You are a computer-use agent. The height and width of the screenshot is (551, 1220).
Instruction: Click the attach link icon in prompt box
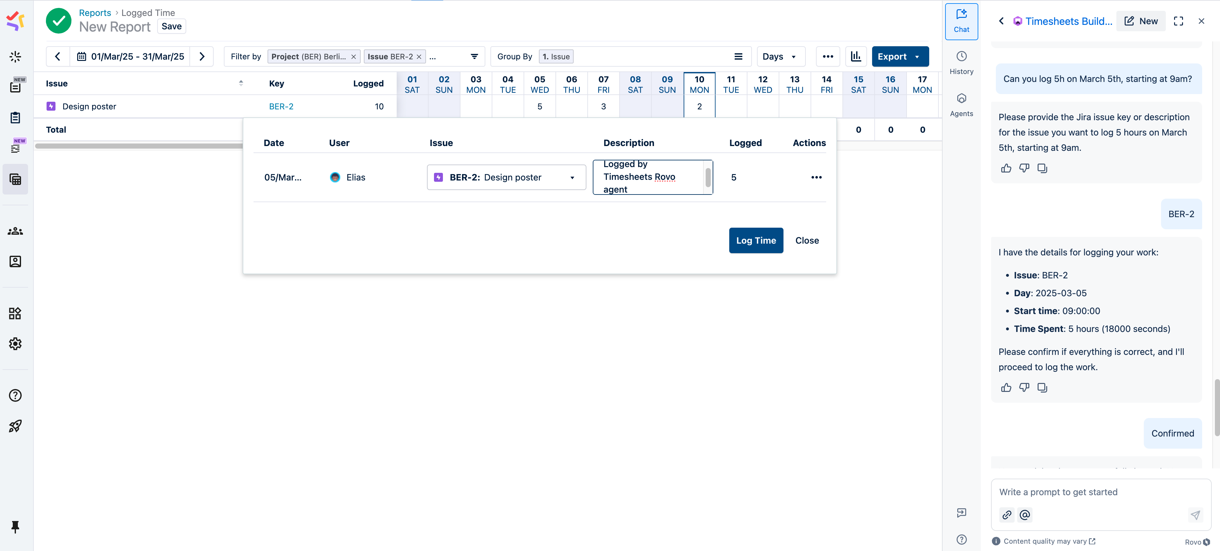pyautogui.click(x=1007, y=515)
